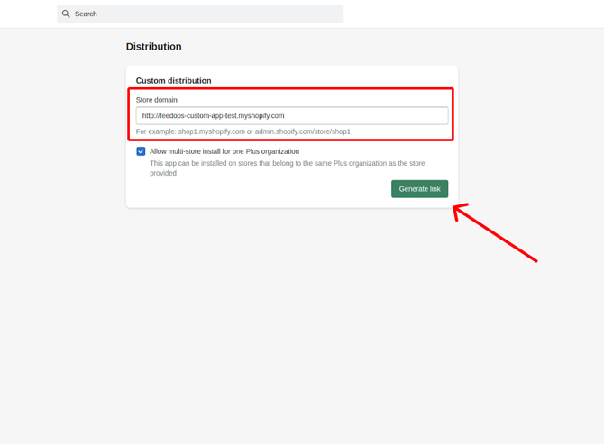Click "admin.shopify.com/store/shop1" in the example hint
This screenshot has height=444, width=604.
click(302, 131)
